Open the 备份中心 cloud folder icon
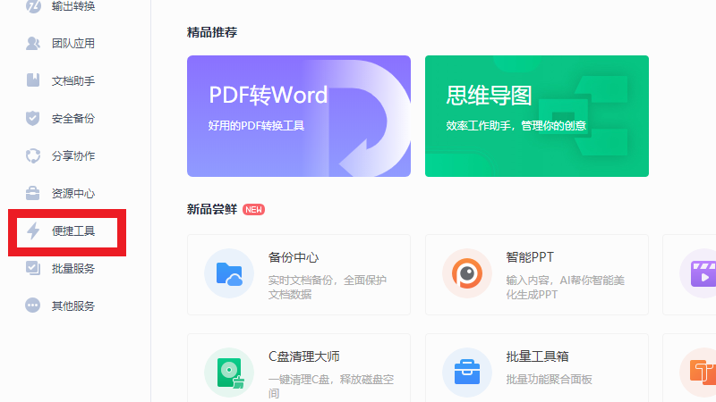716x402 pixels. click(229, 273)
